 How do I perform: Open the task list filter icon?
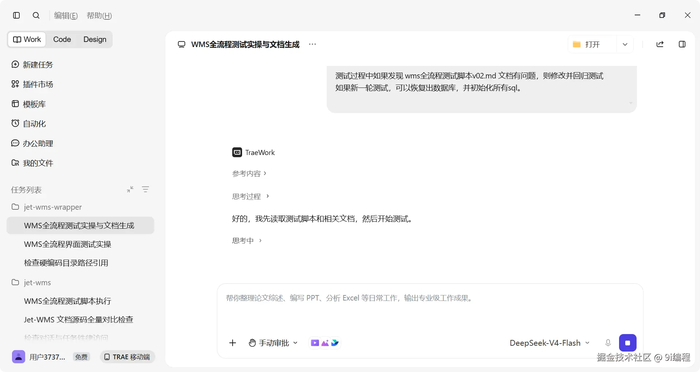(145, 189)
